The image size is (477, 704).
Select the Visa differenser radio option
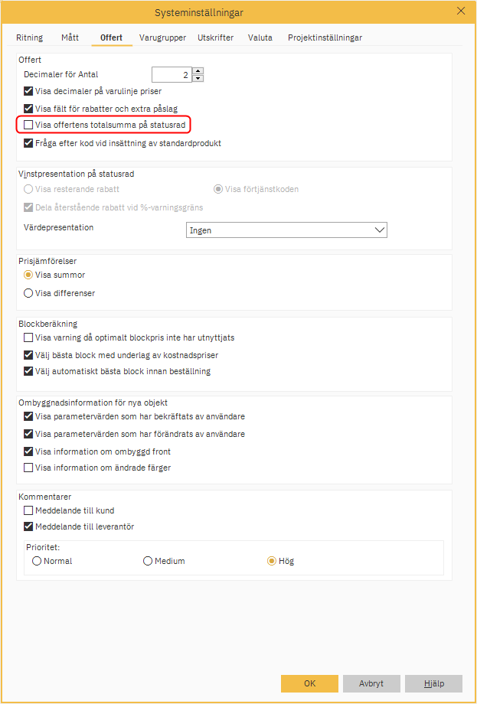pos(29,293)
